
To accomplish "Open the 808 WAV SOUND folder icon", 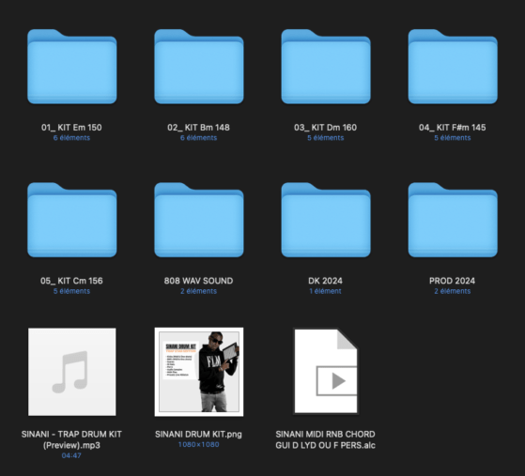I will click(199, 220).
